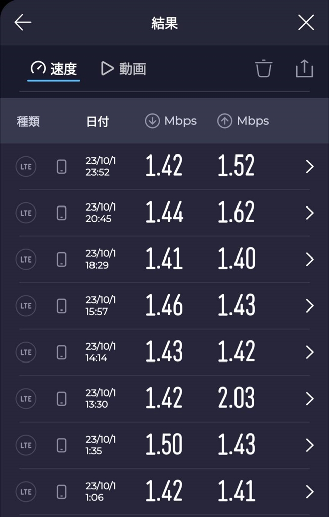Tap the 種類 column header
The height and width of the screenshot is (517, 329).
point(28,121)
